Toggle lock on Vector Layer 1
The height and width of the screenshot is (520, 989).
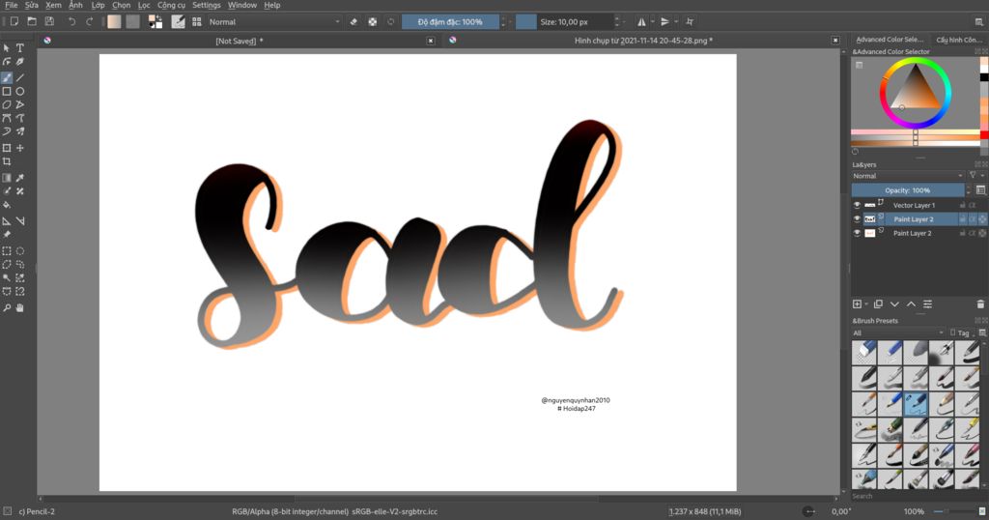pos(963,205)
